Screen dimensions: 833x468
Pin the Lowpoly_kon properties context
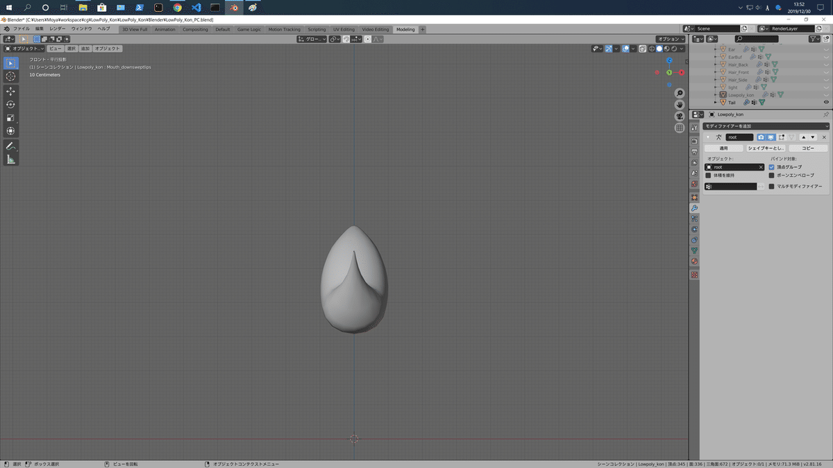[x=825, y=114]
